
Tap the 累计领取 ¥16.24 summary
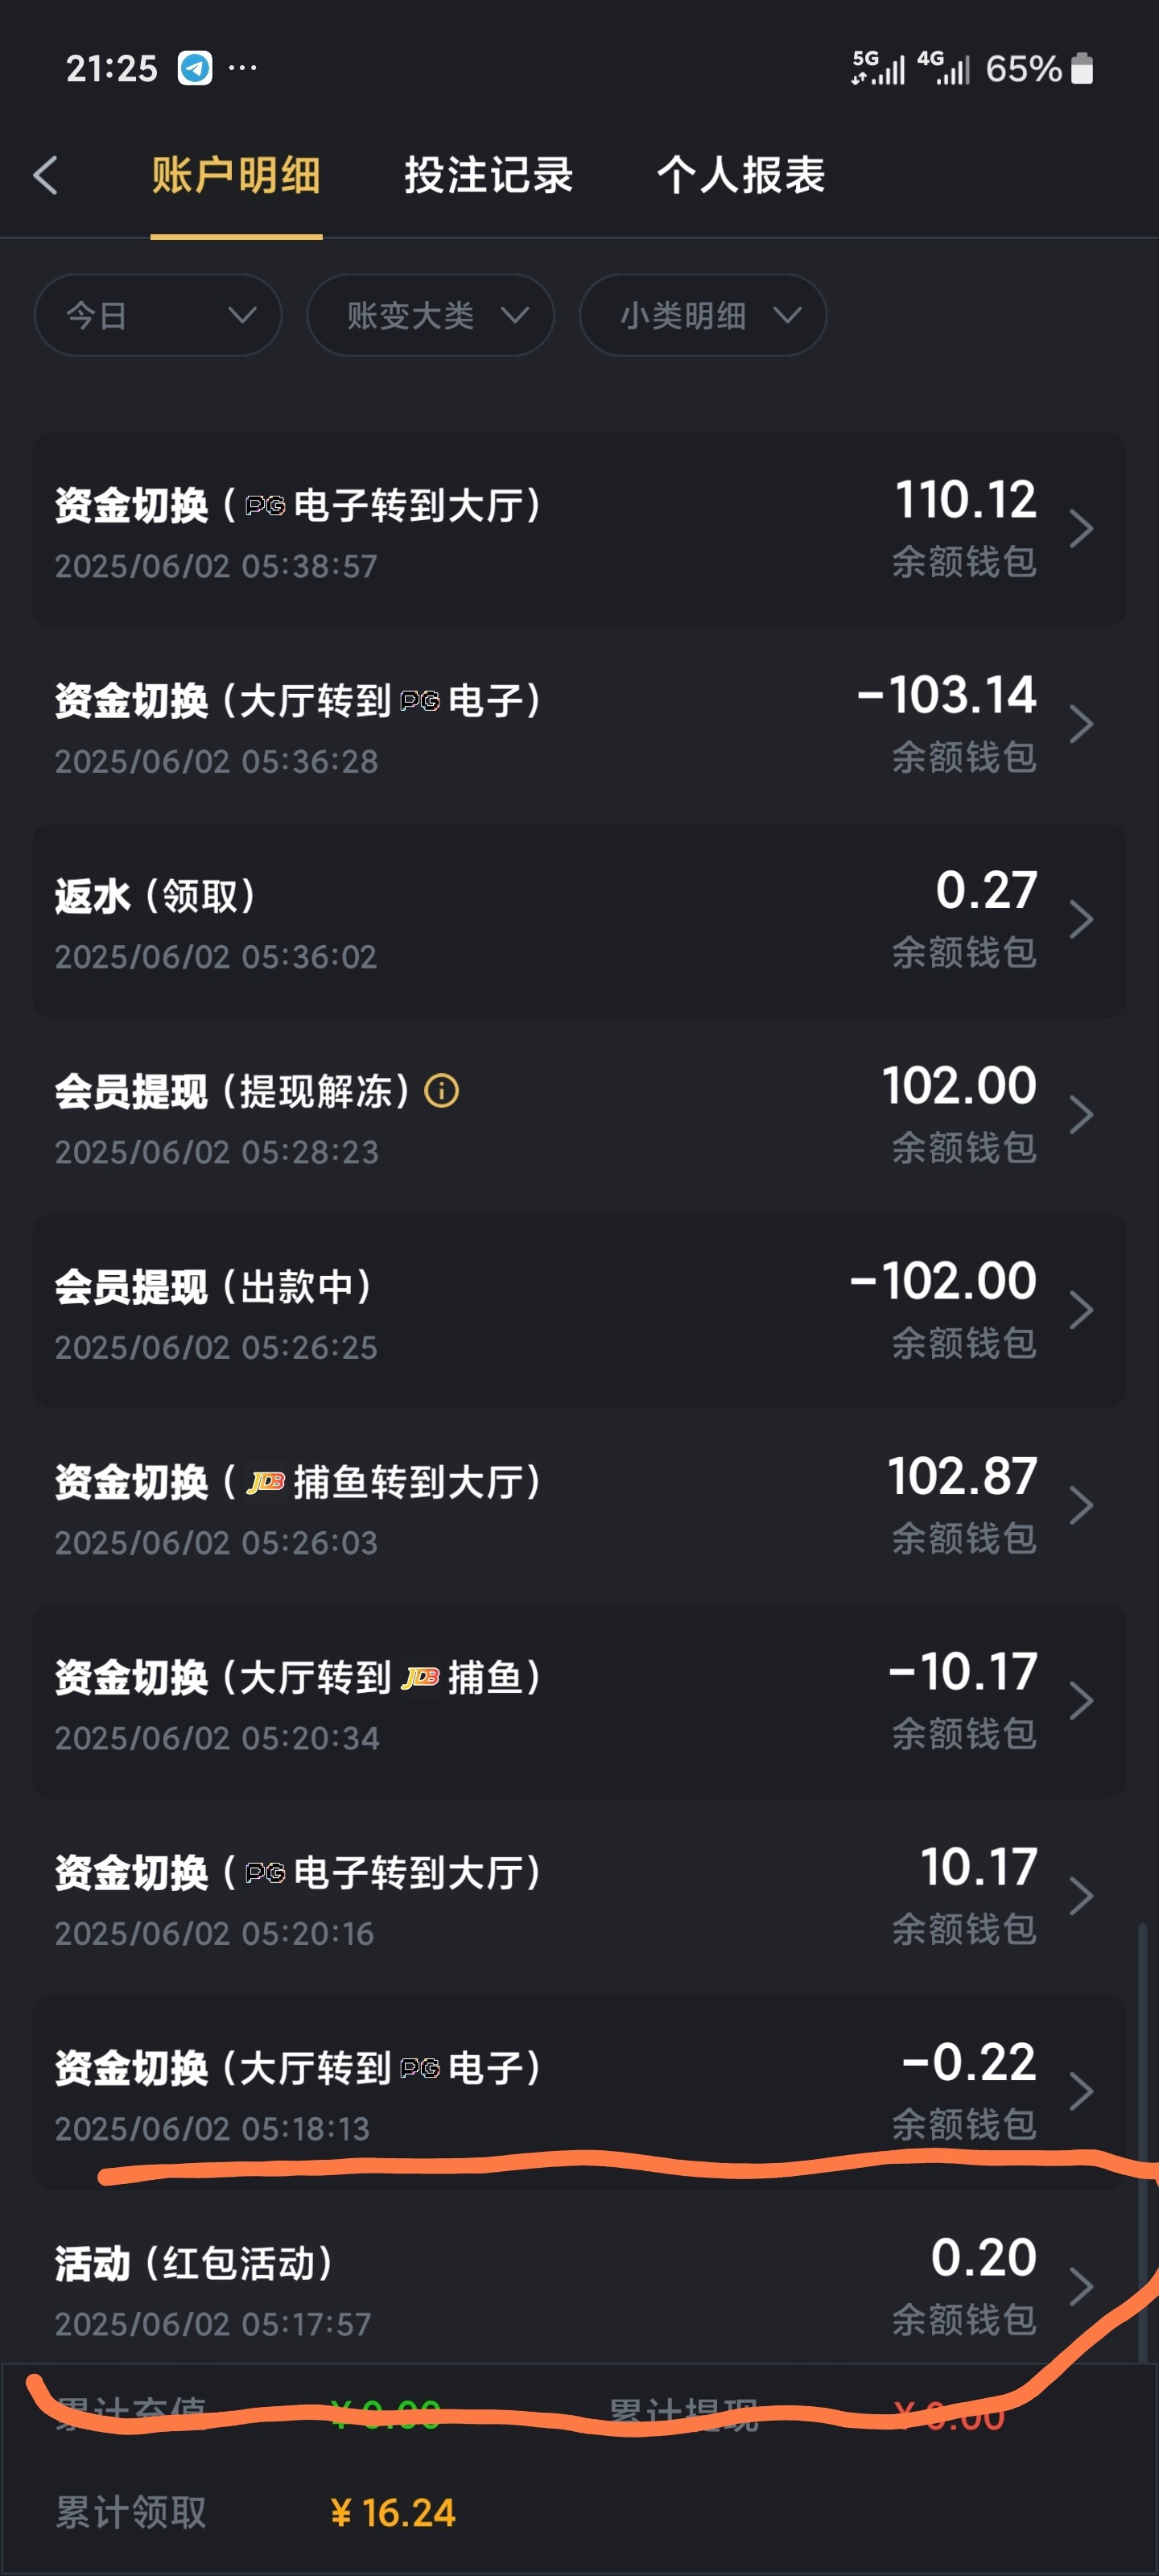pyautogui.click(x=392, y=2512)
